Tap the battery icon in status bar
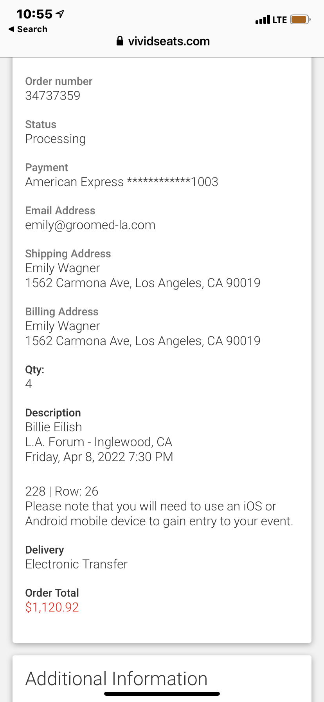324x702 pixels. tap(300, 20)
